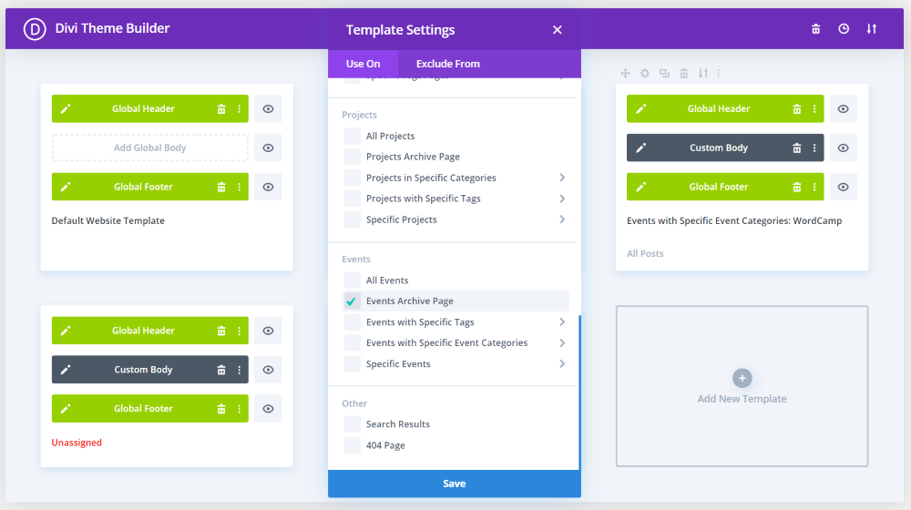The height and width of the screenshot is (510, 911).
Task: Check the 404 Page checkbox
Action: point(352,445)
